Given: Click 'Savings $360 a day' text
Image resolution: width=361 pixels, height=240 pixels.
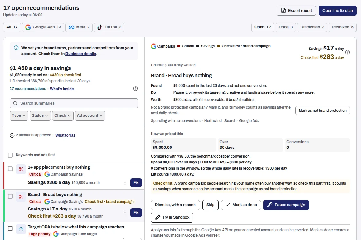Looking at the screenshot, I should (49, 182).
